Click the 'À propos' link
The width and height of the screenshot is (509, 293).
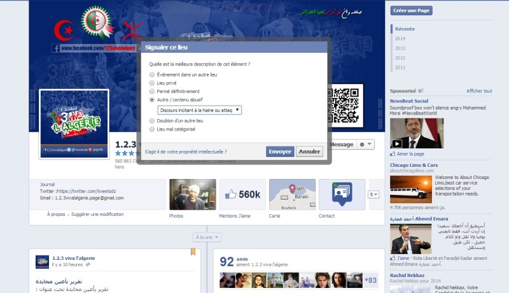[56, 215]
